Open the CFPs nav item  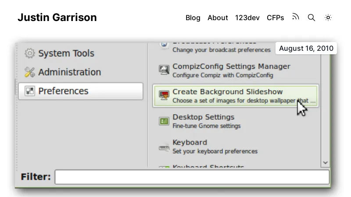(276, 18)
